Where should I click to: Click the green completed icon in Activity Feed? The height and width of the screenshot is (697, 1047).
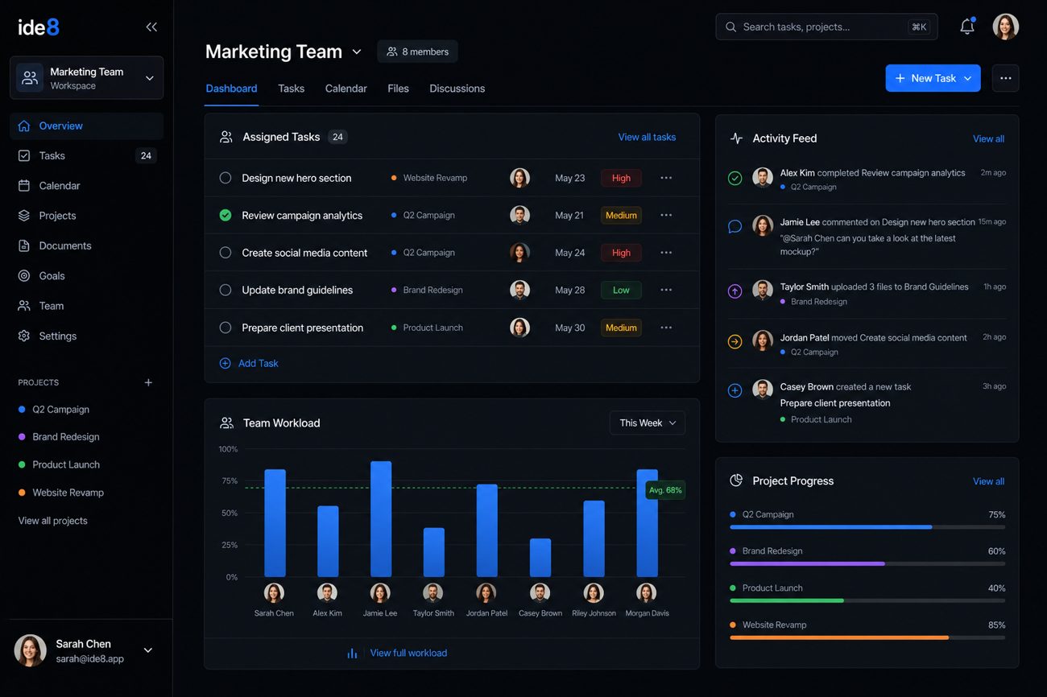[735, 178]
